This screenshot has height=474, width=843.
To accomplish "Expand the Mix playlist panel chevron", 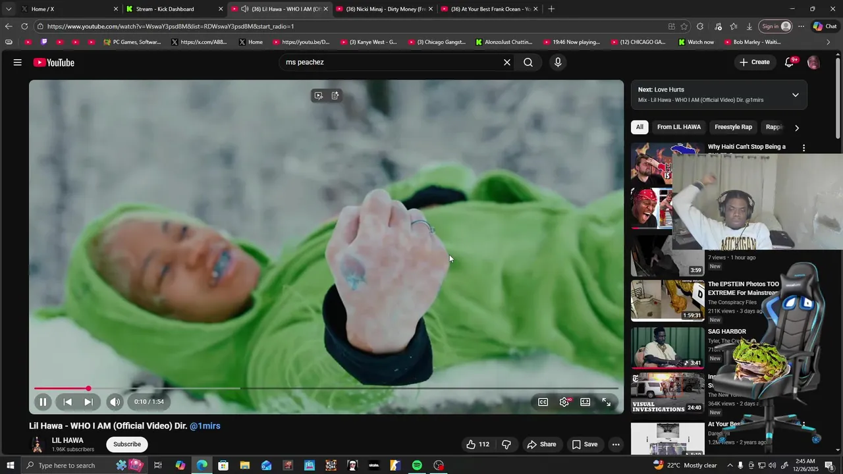I will (x=796, y=95).
